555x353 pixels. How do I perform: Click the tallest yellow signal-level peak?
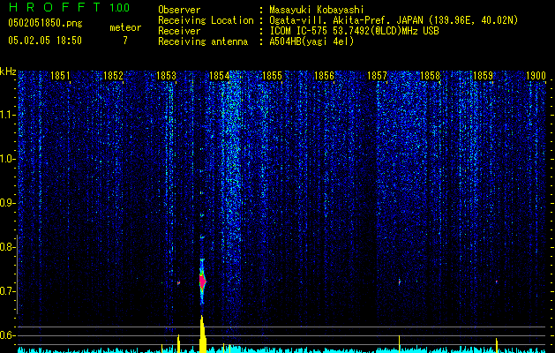[x=202, y=334]
